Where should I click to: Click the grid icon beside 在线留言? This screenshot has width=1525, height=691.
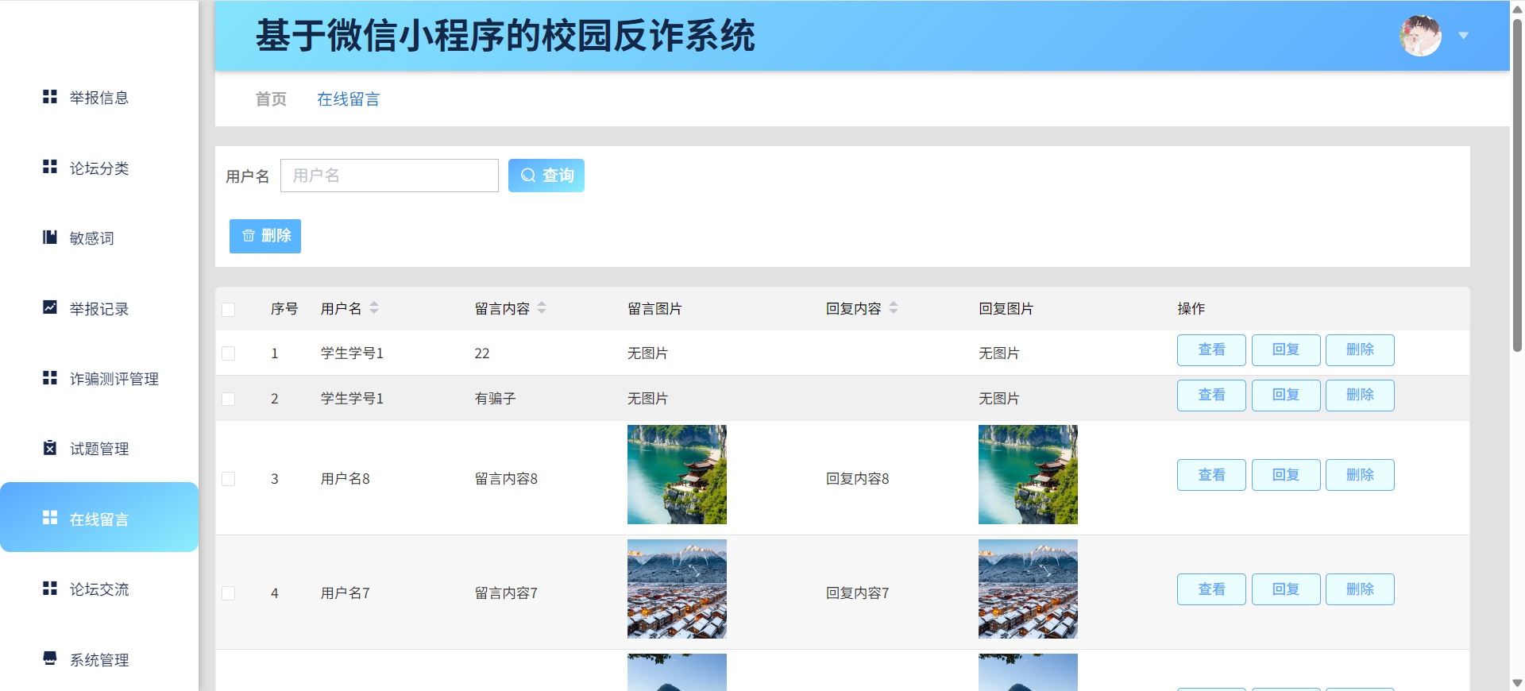(50, 518)
